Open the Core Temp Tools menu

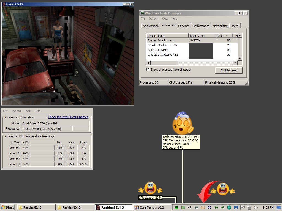pyautogui.click(x=28, y=111)
